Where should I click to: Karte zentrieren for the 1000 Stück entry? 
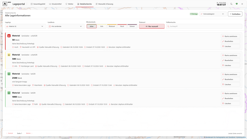point(230,93)
